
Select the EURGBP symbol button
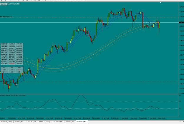pyautogui.click(x=19, y=51)
